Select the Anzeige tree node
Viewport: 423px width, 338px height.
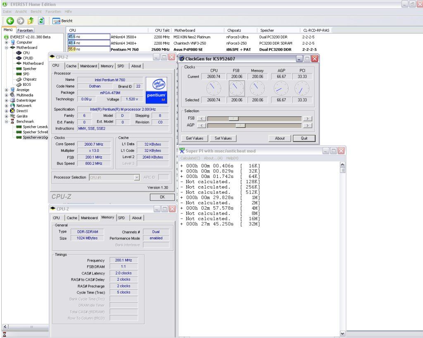[23, 90]
